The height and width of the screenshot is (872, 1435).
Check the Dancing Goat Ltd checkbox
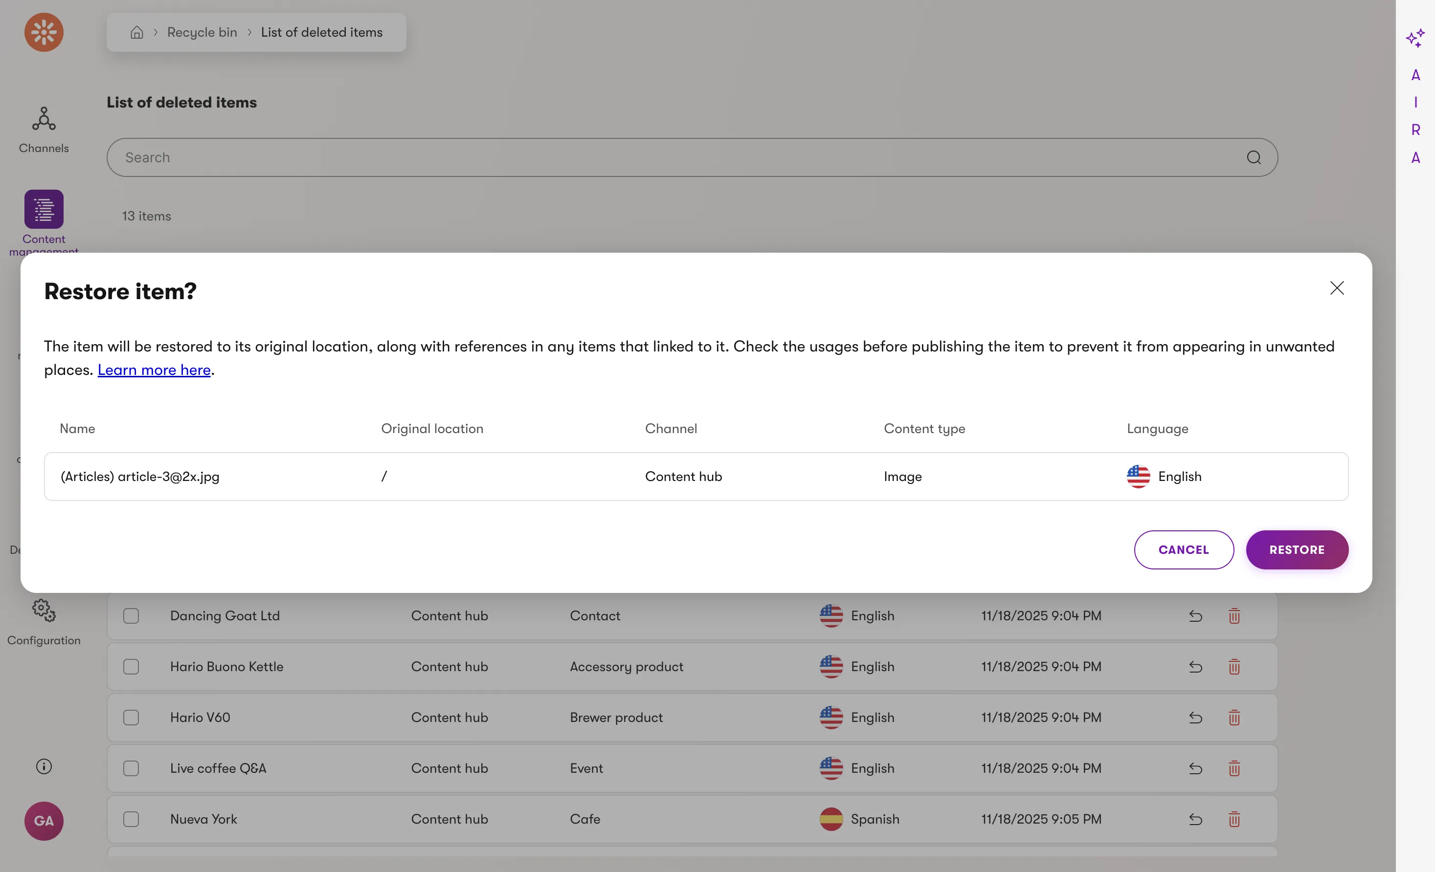pos(131,615)
